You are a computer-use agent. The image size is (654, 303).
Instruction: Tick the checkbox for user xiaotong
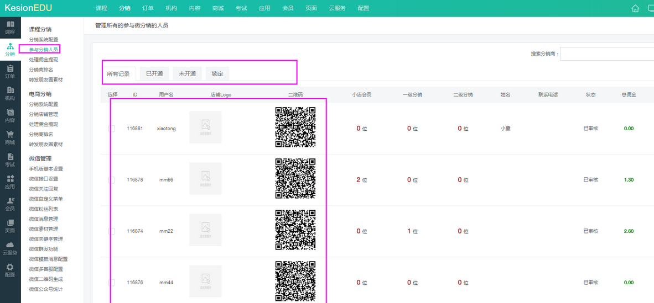pyautogui.click(x=112, y=129)
